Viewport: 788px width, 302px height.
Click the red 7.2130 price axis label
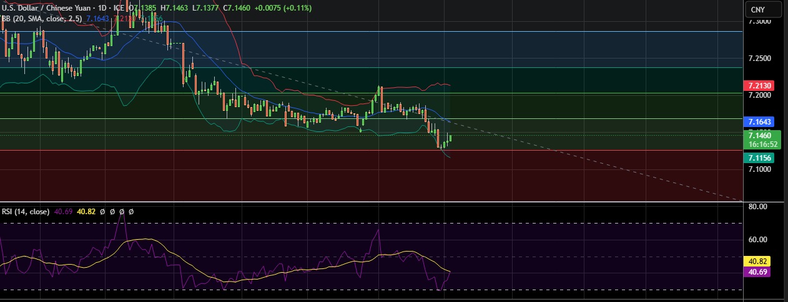click(758, 85)
